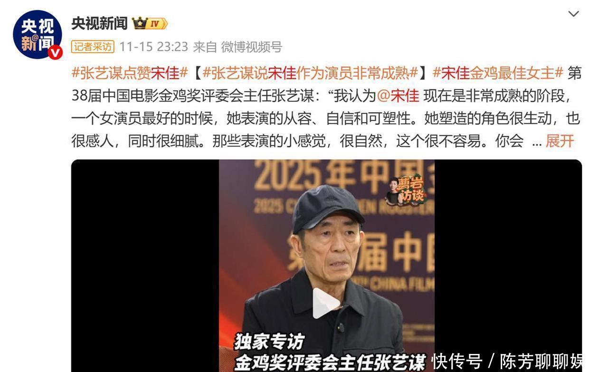Viewport: 590px width, 372px height.
Task: Click the red verified V badge
Action: pyautogui.click(x=55, y=52)
